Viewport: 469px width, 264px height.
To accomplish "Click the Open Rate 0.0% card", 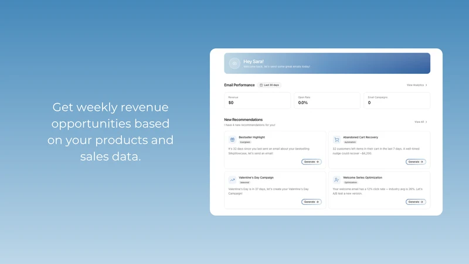I will pyautogui.click(x=327, y=100).
